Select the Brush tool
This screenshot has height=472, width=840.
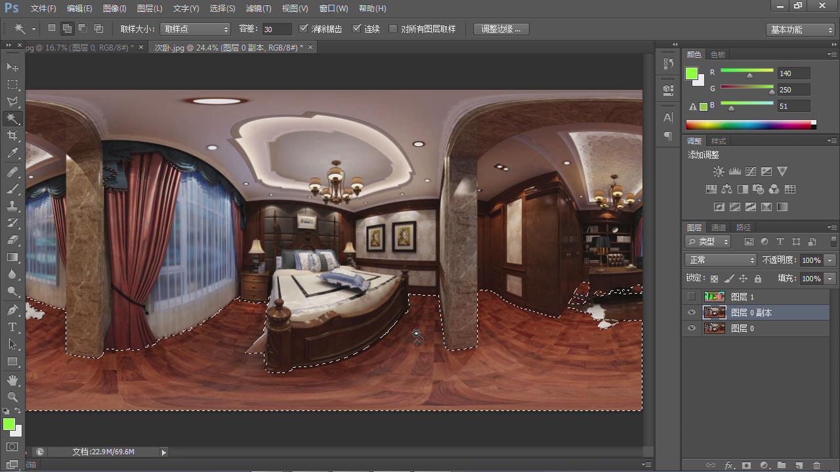[x=12, y=189]
